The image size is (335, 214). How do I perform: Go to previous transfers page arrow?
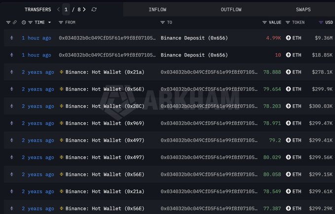(x=58, y=9)
